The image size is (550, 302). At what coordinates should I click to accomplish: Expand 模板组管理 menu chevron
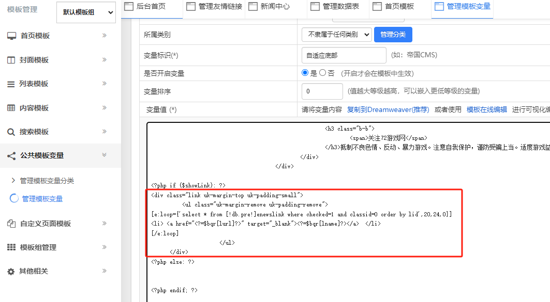coord(104,247)
